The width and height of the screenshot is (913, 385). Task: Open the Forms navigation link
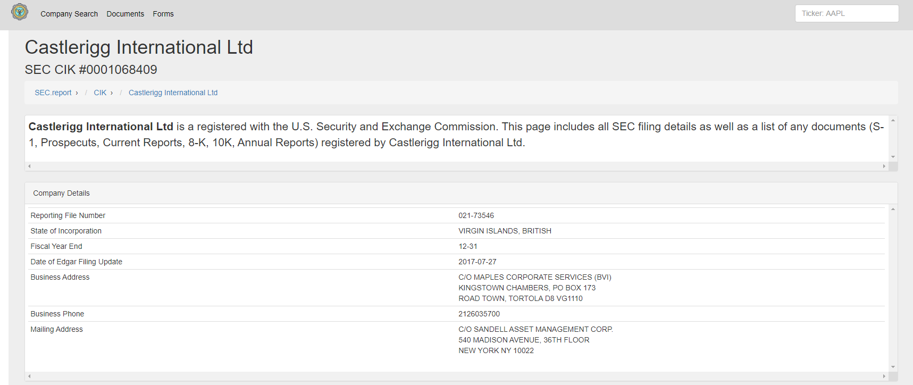click(163, 14)
